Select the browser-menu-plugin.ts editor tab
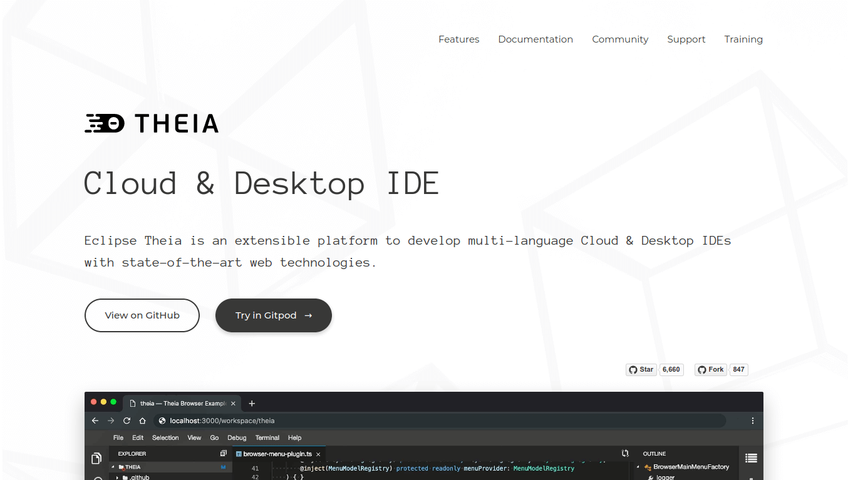848x480 pixels. coord(276,453)
